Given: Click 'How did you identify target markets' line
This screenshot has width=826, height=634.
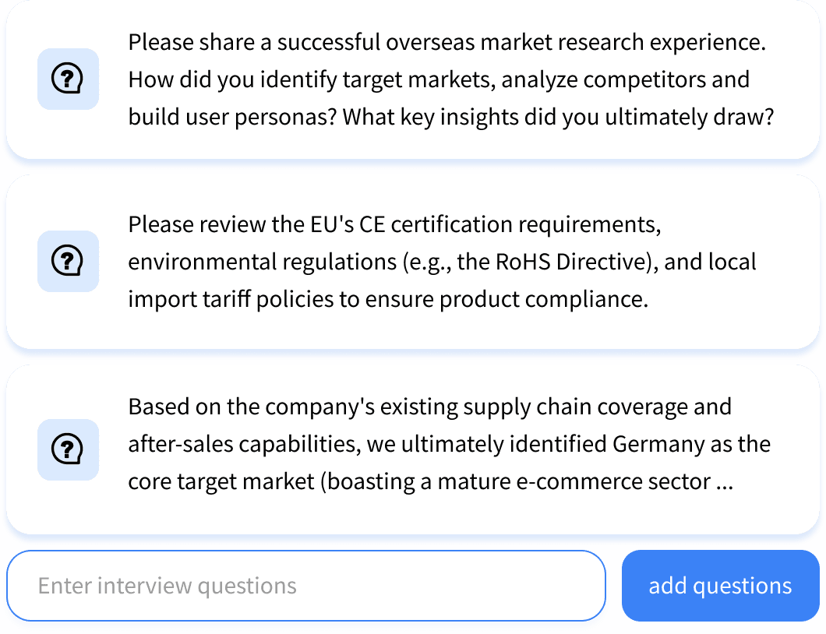Looking at the screenshot, I should [x=438, y=79].
